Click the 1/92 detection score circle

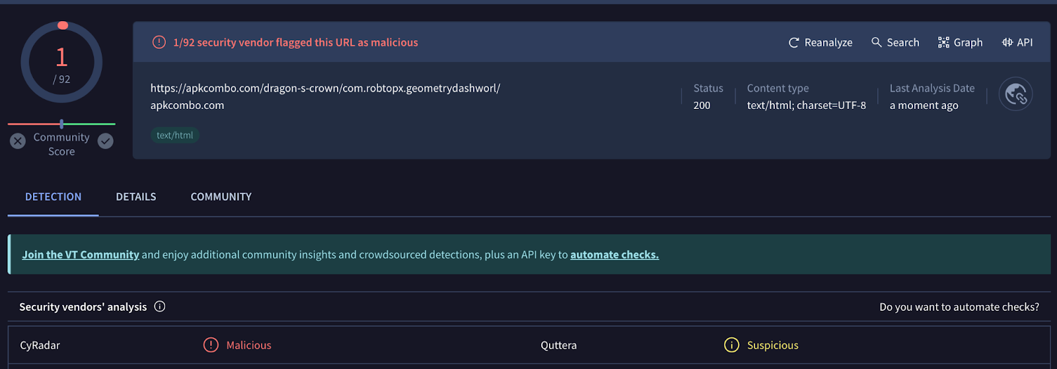coord(61,63)
